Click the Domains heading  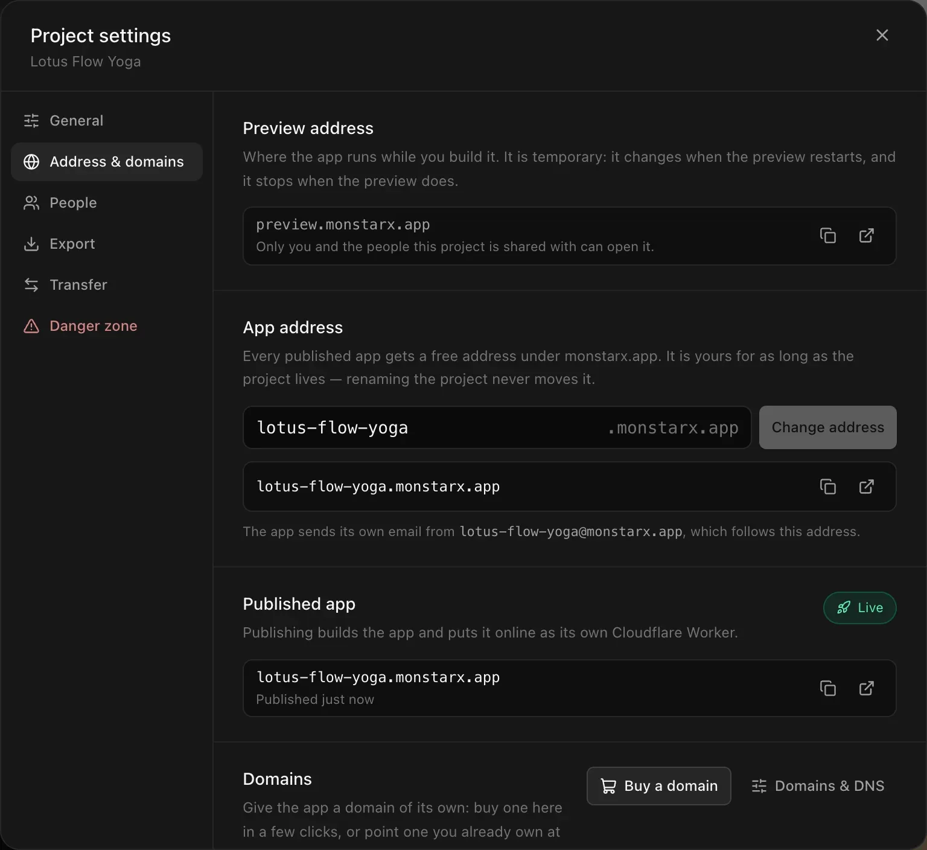pos(277,779)
